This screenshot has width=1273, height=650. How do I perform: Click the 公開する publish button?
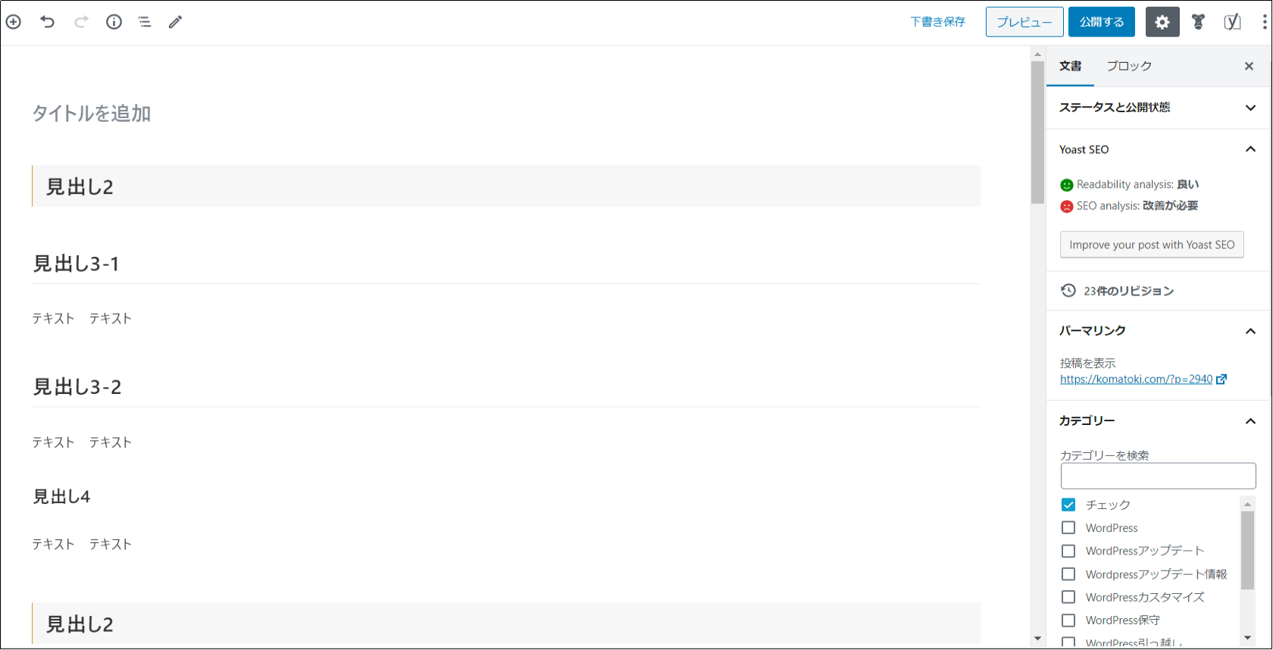(1102, 22)
